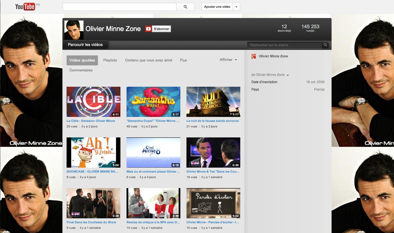Click the 'Date d'inscription' label
This screenshot has height=233, width=394.
click(x=264, y=82)
